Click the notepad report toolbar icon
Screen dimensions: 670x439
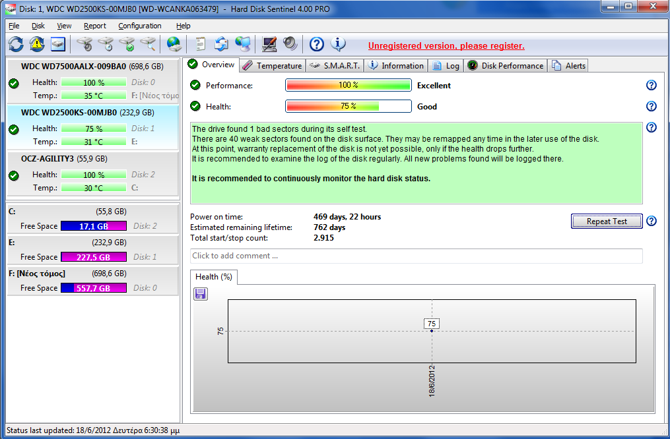point(201,44)
